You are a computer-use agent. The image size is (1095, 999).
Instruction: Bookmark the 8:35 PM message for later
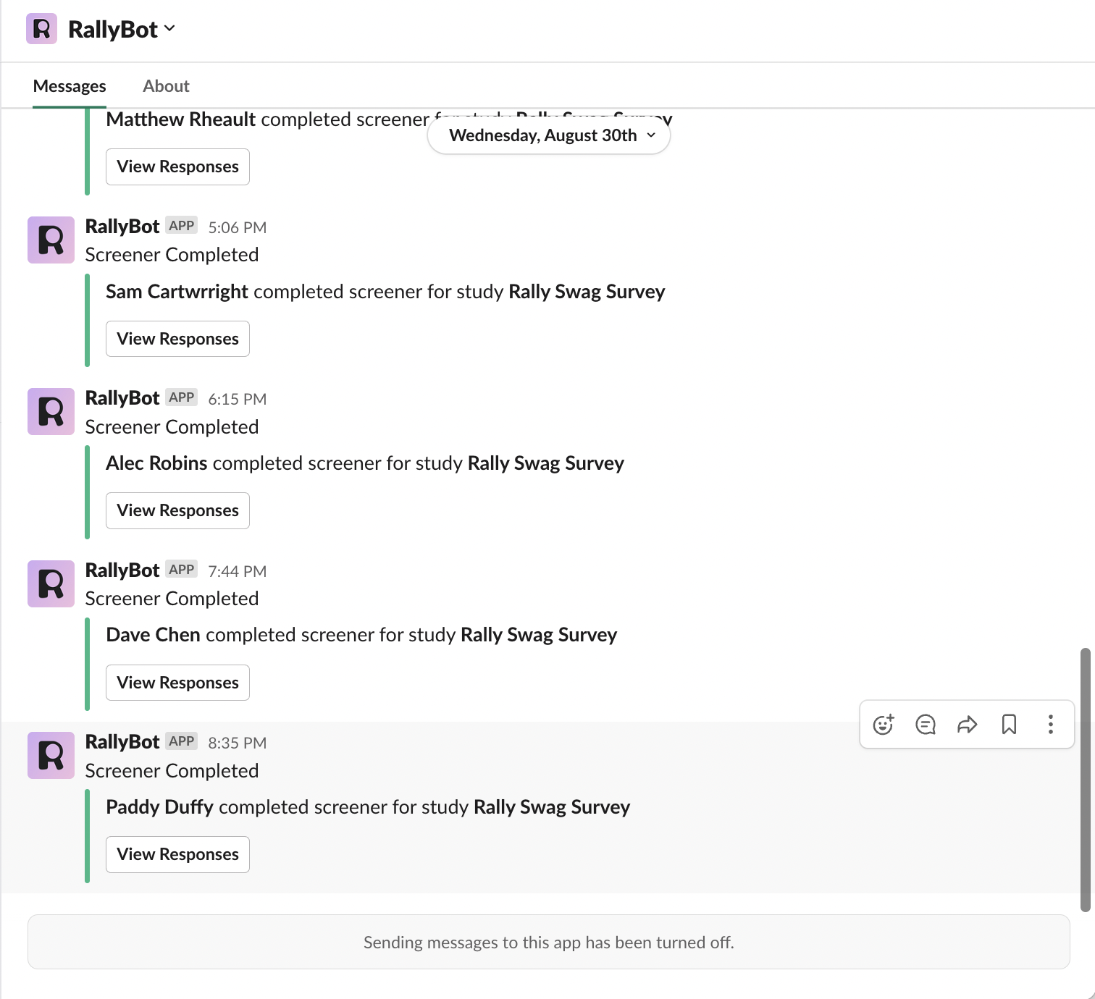coord(1009,724)
